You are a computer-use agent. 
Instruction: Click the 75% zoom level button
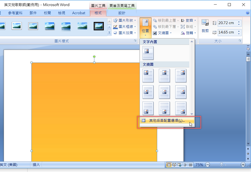(x=199, y=165)
